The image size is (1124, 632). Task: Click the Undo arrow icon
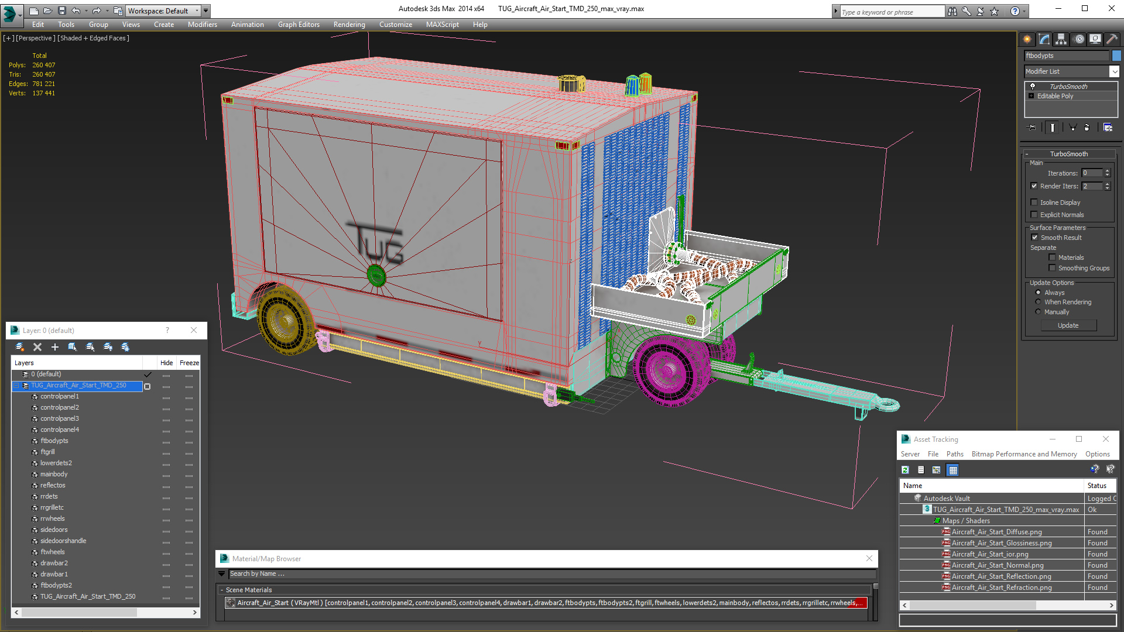tap(76, 11)
